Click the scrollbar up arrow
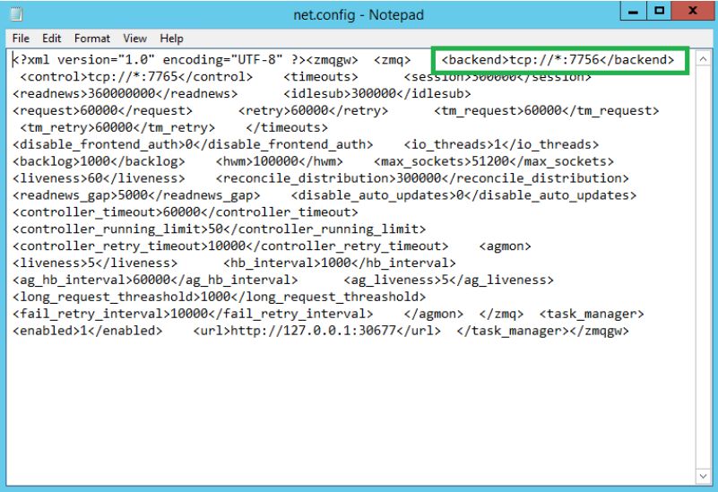 [703, 58]
